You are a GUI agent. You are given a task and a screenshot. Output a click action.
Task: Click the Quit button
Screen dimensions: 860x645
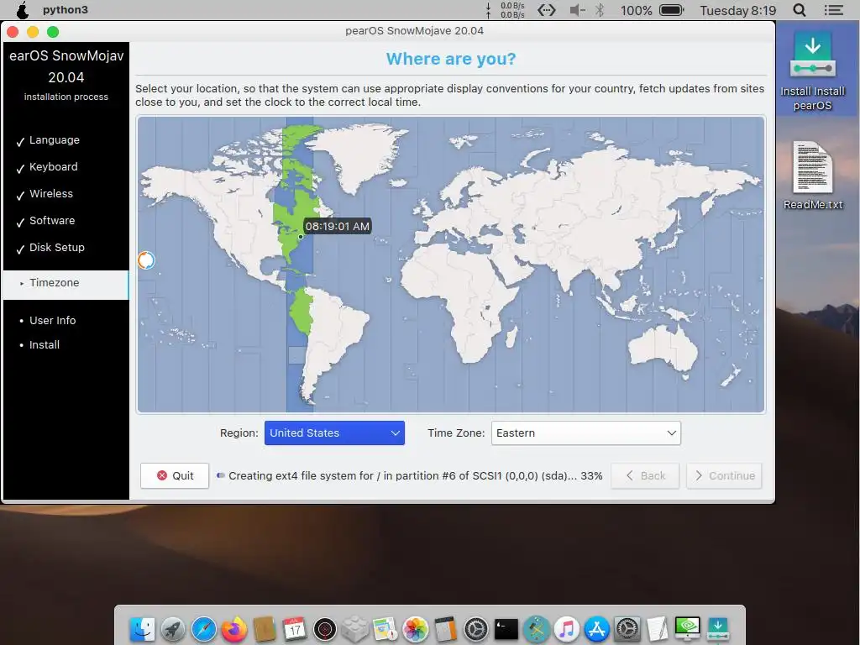[x=175, y=475]
